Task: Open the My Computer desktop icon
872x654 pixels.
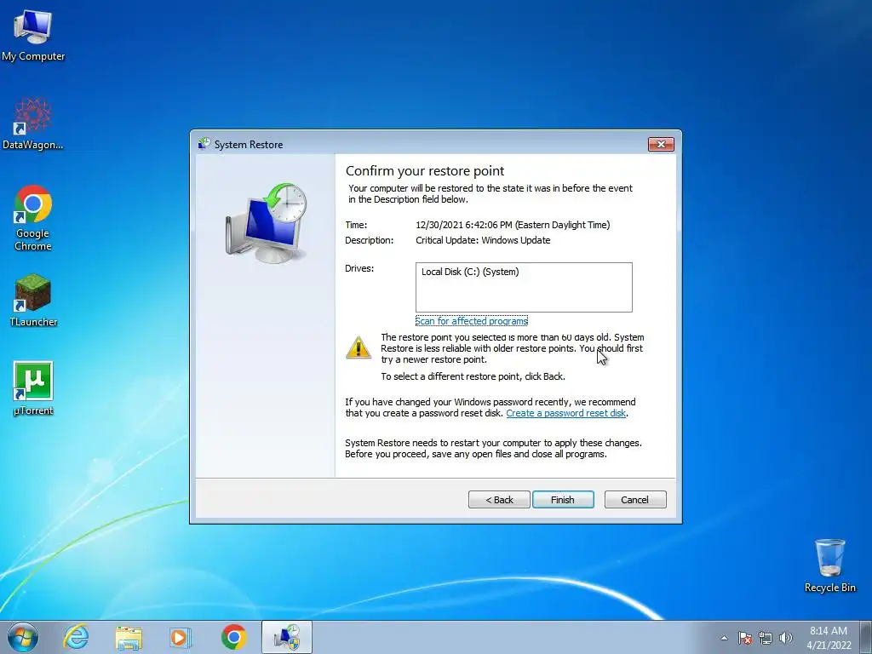Action: tap(33, 34)
